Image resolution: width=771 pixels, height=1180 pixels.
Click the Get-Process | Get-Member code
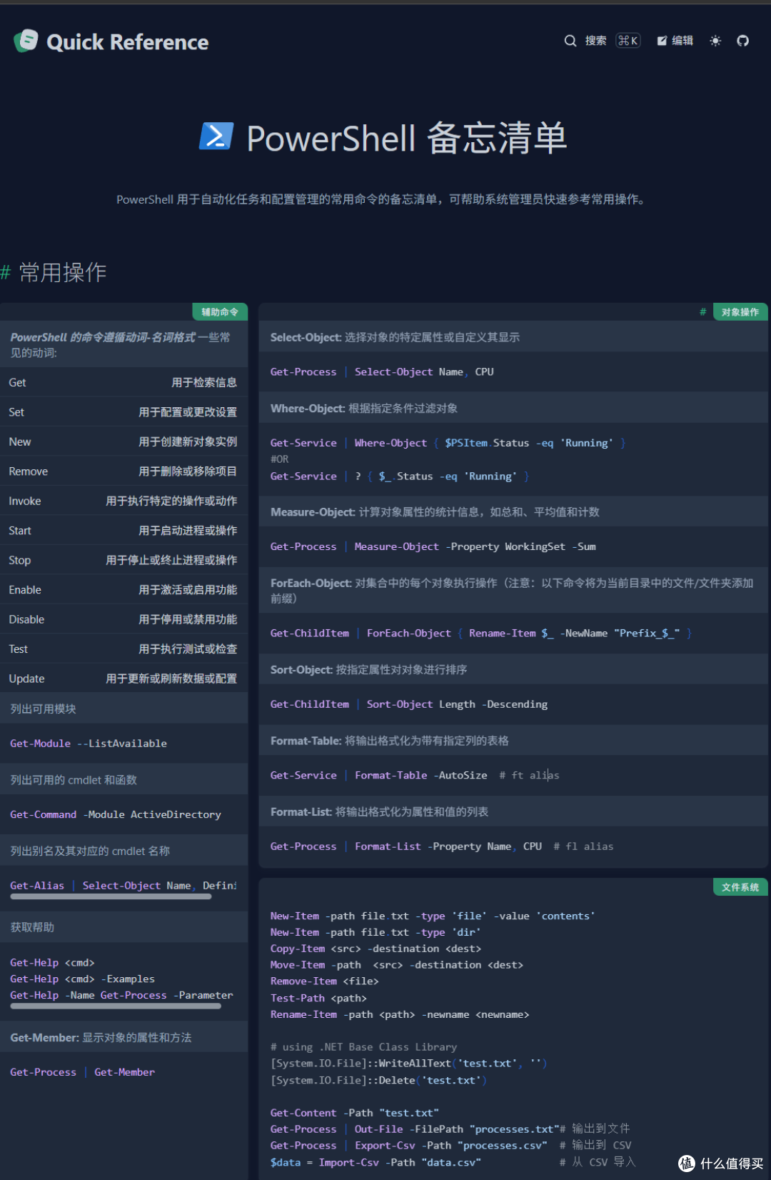pos(82,1072)
